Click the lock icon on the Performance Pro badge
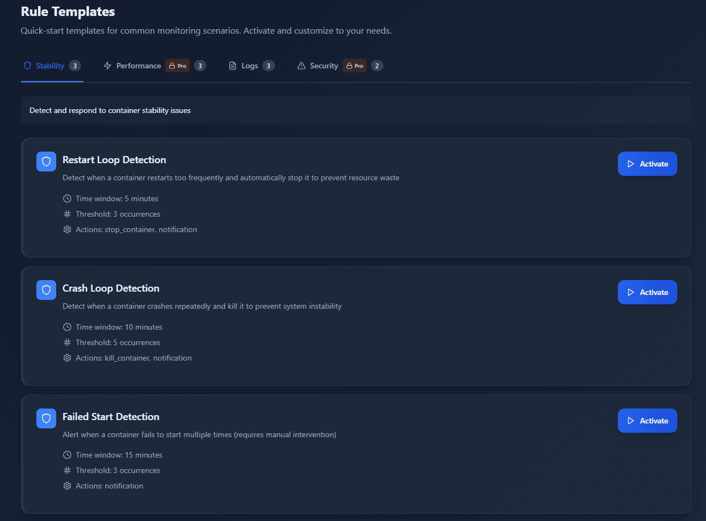706x521 pixels. point(171,66)
